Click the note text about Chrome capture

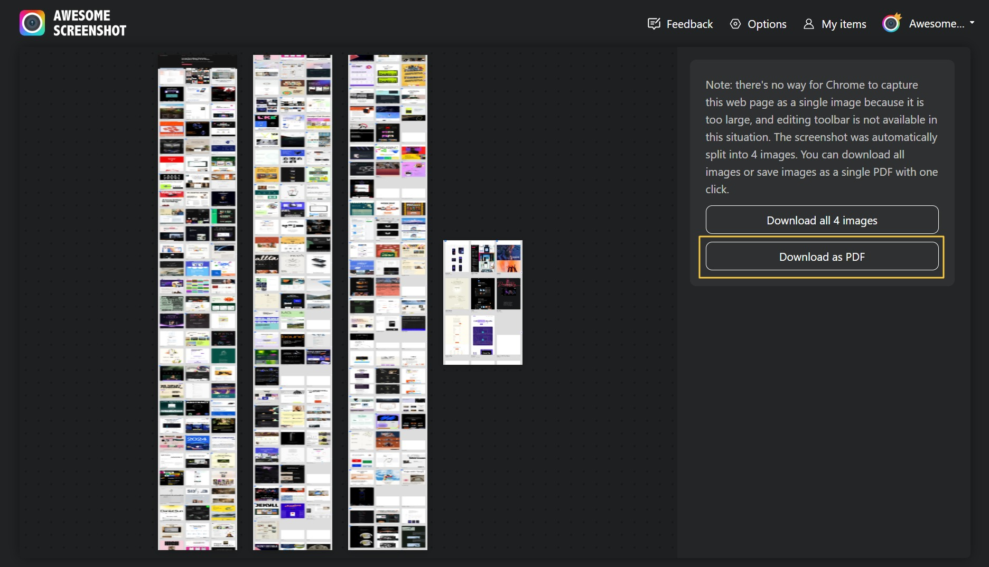(x=822, y=137)
